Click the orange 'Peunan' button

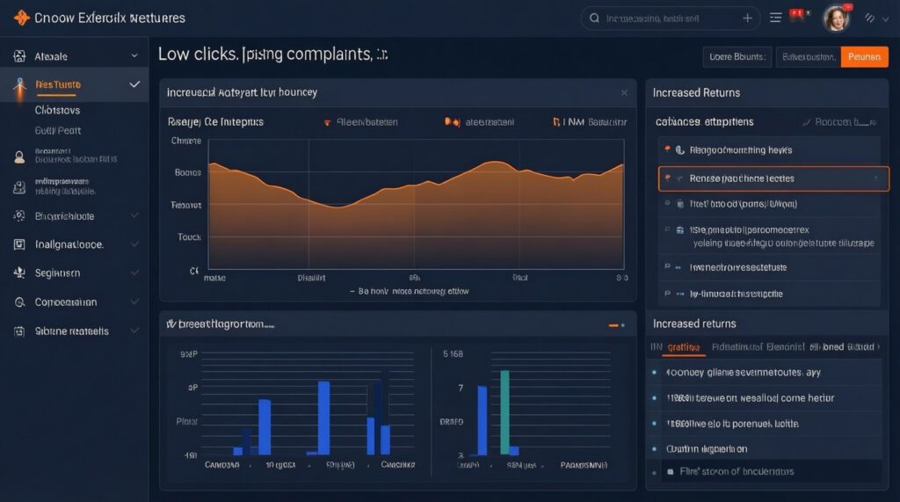coord(864,57)
